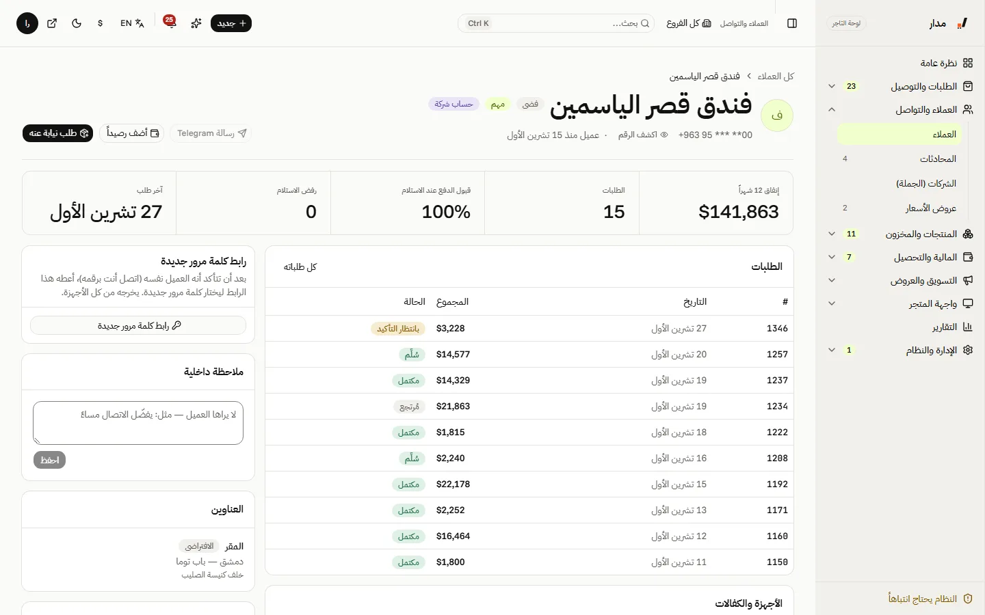
Task: Open notifications with 25 badge
Action: (x=170, y=23)
